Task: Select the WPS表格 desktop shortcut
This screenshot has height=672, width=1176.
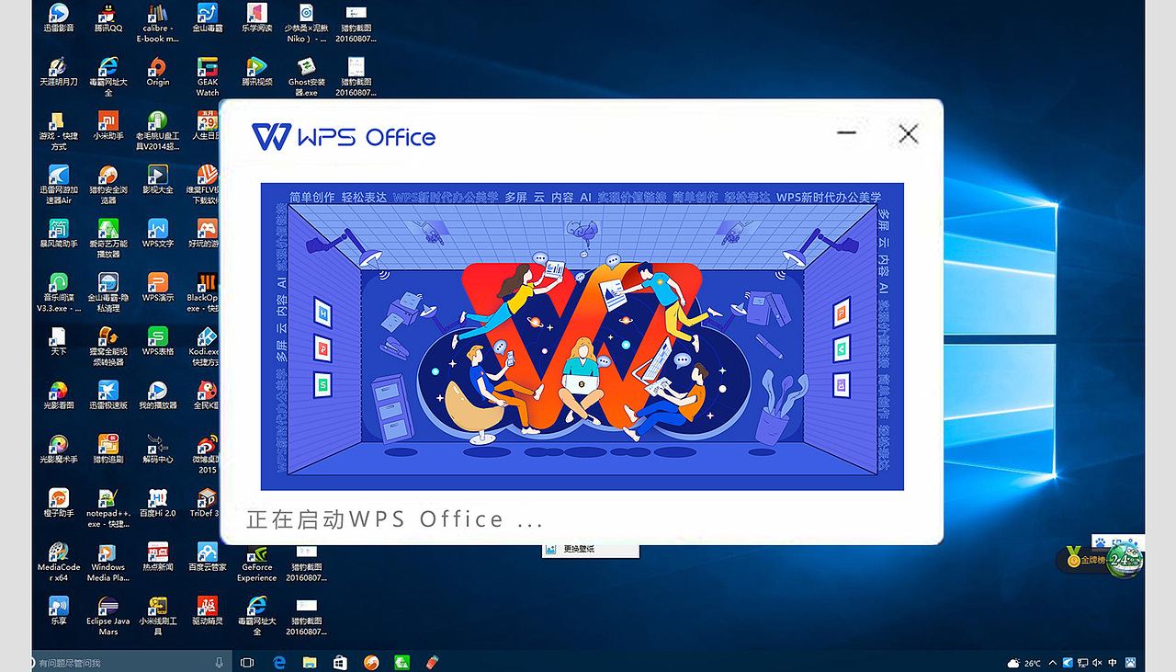Action: (x=158, y=341)
